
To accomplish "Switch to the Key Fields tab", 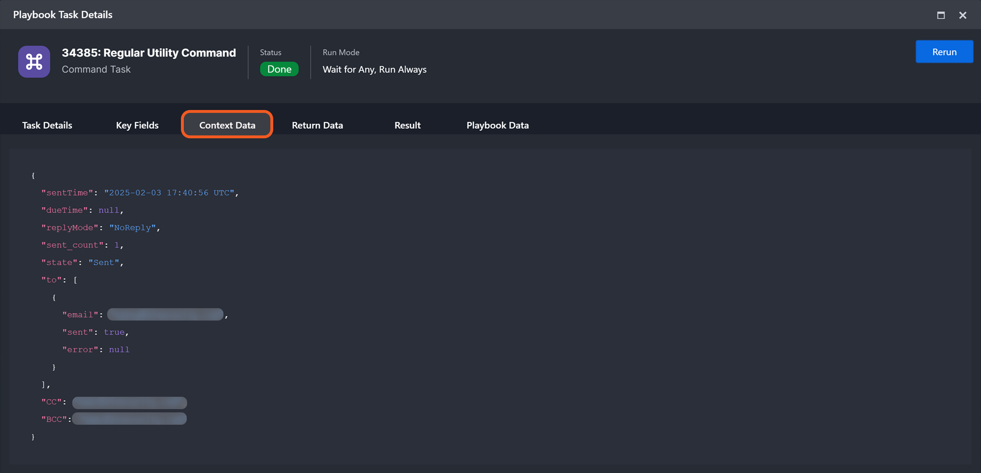I will 137,125.
